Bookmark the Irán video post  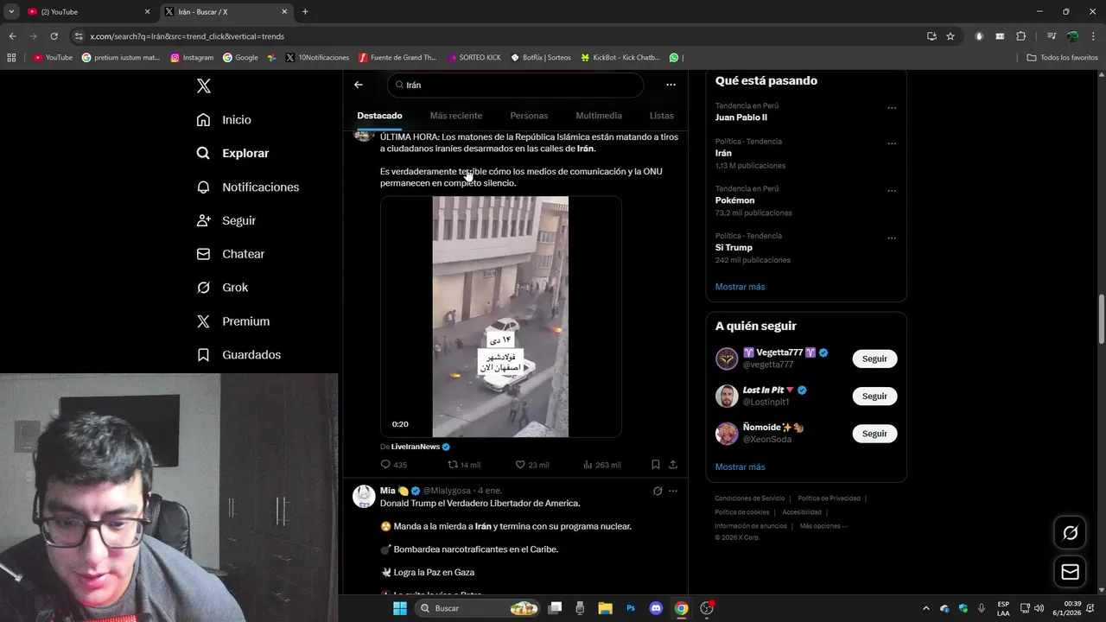tap(656, 465)
